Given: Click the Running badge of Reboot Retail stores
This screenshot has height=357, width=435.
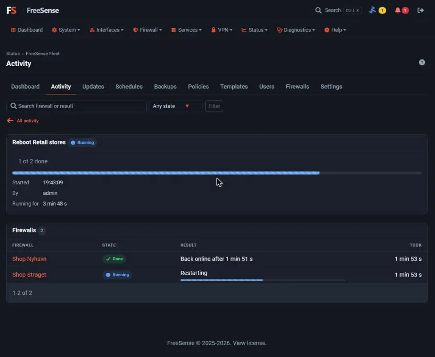Looking at the screenshot, I should point(82,143).
